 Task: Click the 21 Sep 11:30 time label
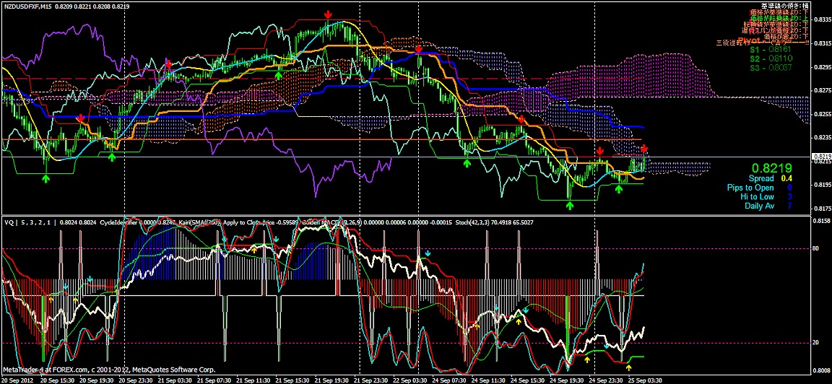point(253,380)
